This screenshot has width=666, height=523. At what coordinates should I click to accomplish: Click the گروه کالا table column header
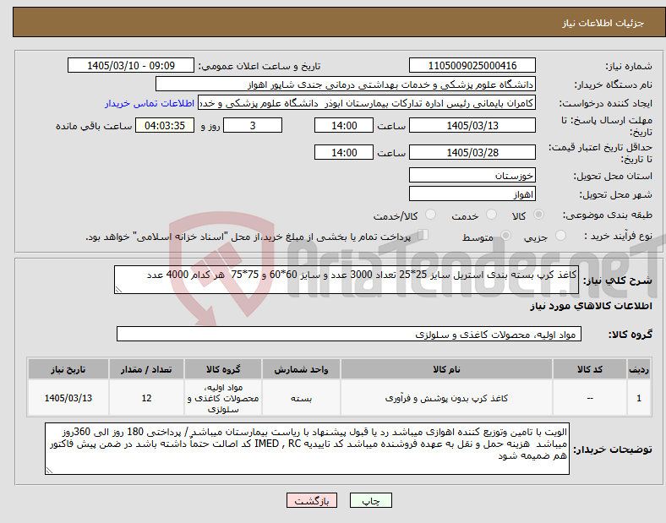[223, 369]
